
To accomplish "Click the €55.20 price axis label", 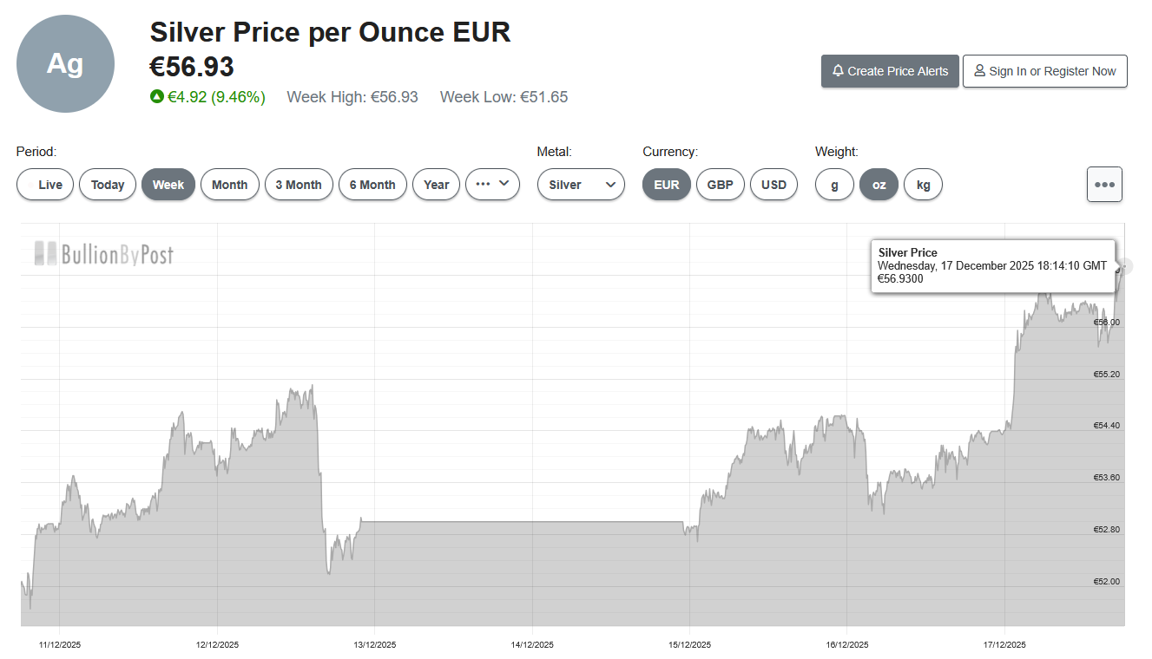I will coord(1107,375).
